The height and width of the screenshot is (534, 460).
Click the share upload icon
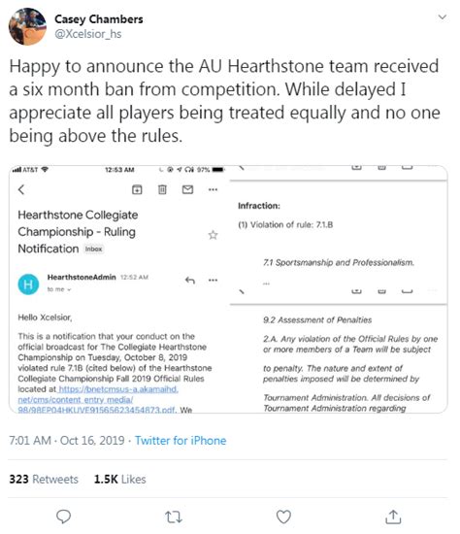(x=393, y=517)
